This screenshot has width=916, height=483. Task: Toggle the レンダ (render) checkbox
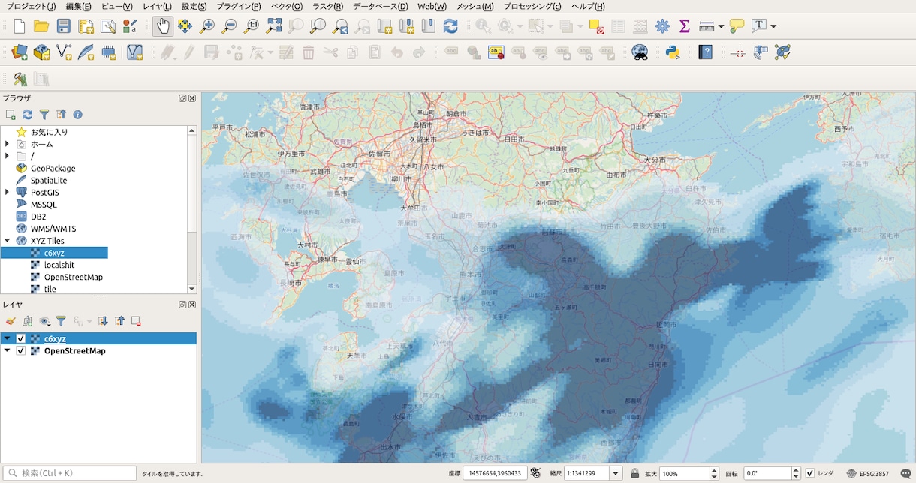coord(809,473)
